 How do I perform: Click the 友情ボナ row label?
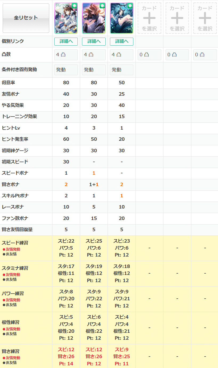11,94
